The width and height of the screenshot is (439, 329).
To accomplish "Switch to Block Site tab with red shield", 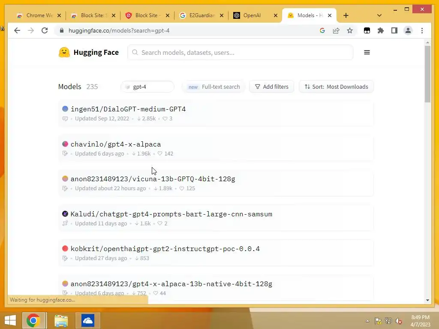I will pyautogui.click(x=147, y=15).
